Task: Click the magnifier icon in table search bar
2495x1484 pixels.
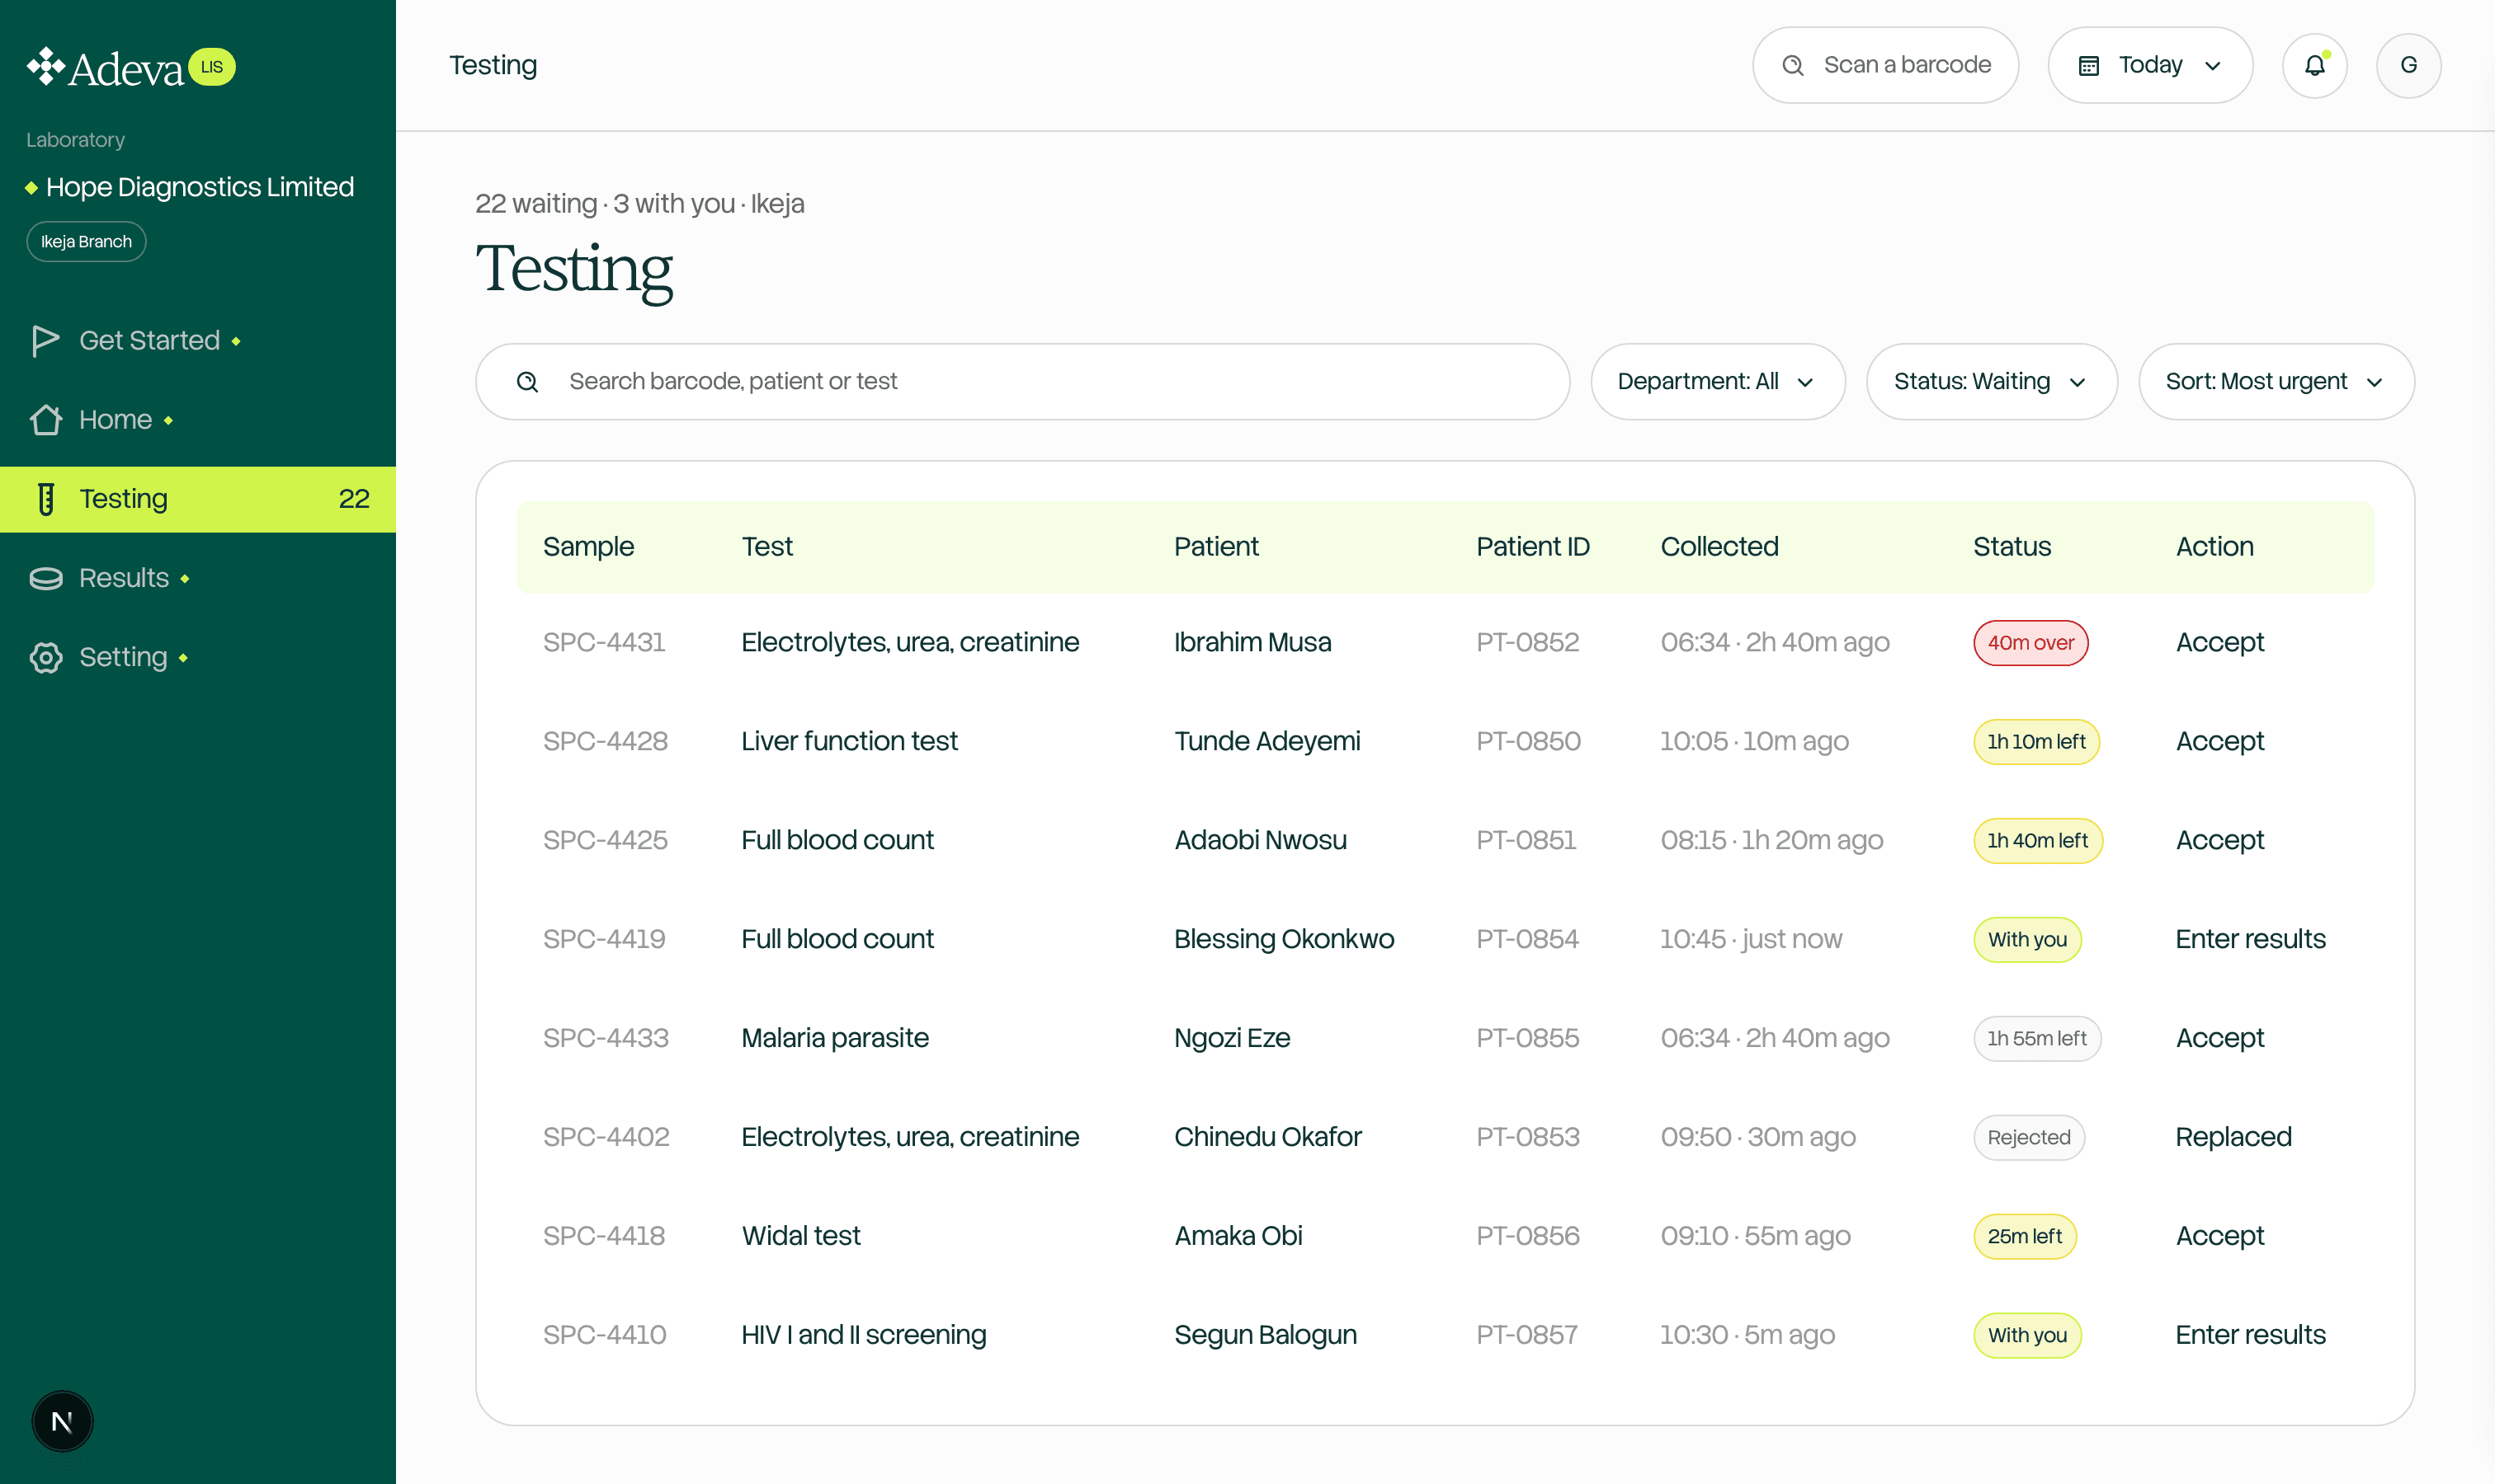Action: pyautogui.click(x=527, y=382)
